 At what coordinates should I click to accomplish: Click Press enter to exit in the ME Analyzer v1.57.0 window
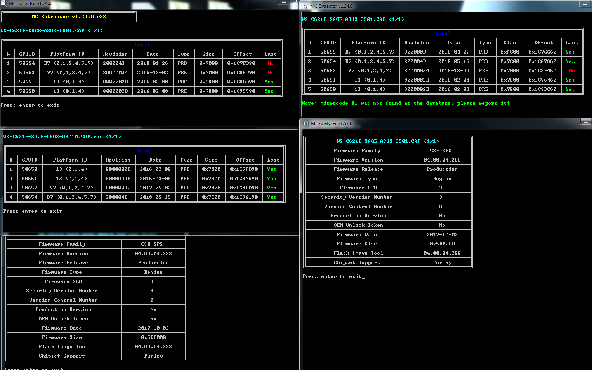click(x=332, y=276)
